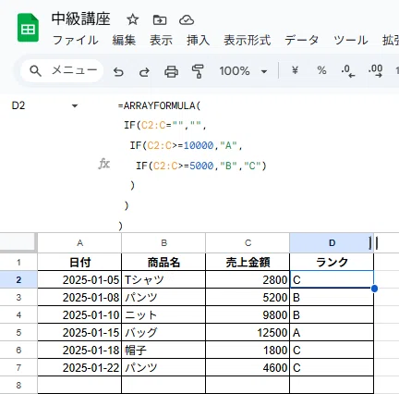Click the move to folder icon
The image size is (399, 394).
160,20
